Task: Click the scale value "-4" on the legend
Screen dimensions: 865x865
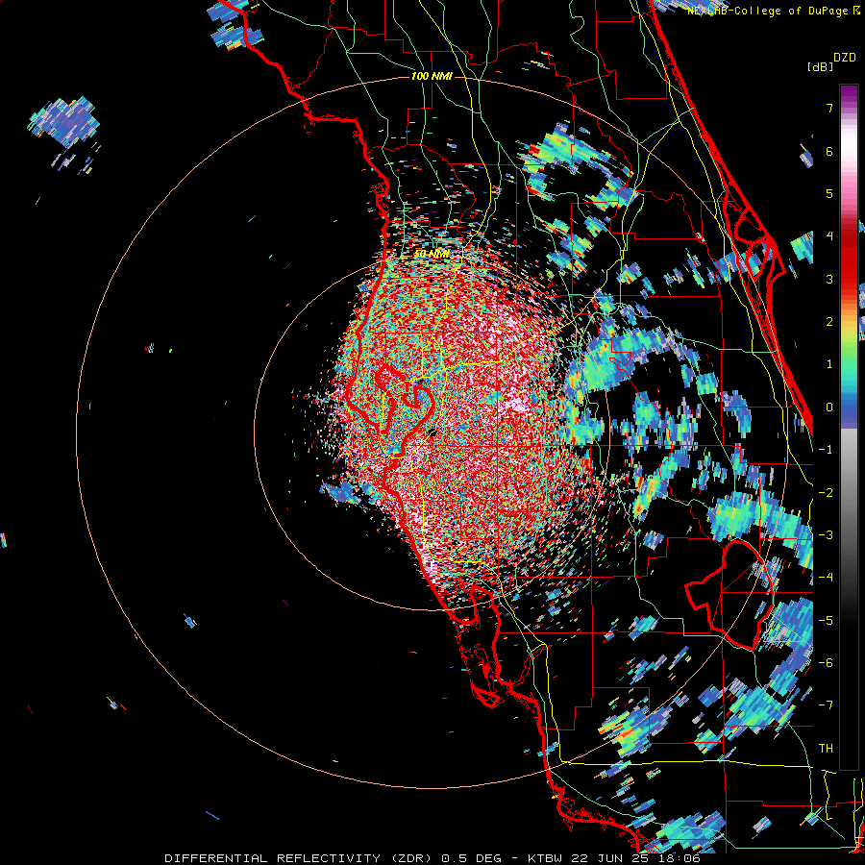Action: tap(826, 578)
